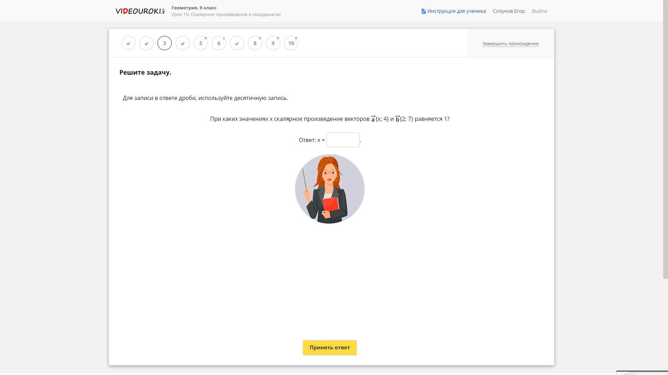
Task: Jump to question 8
Action: pos(255,43)
